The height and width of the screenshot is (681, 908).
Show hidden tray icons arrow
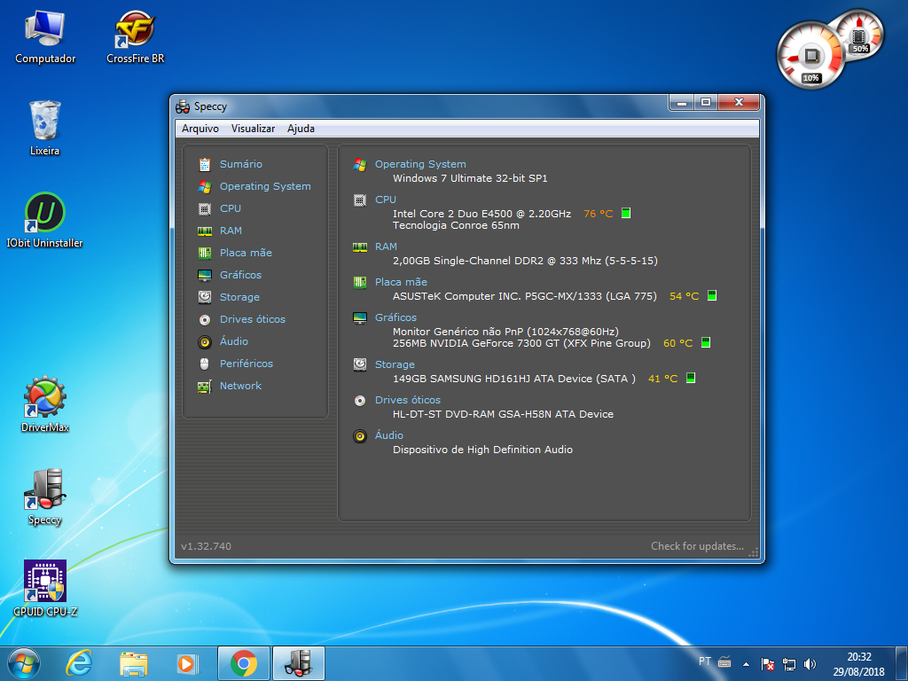[747, 664]
